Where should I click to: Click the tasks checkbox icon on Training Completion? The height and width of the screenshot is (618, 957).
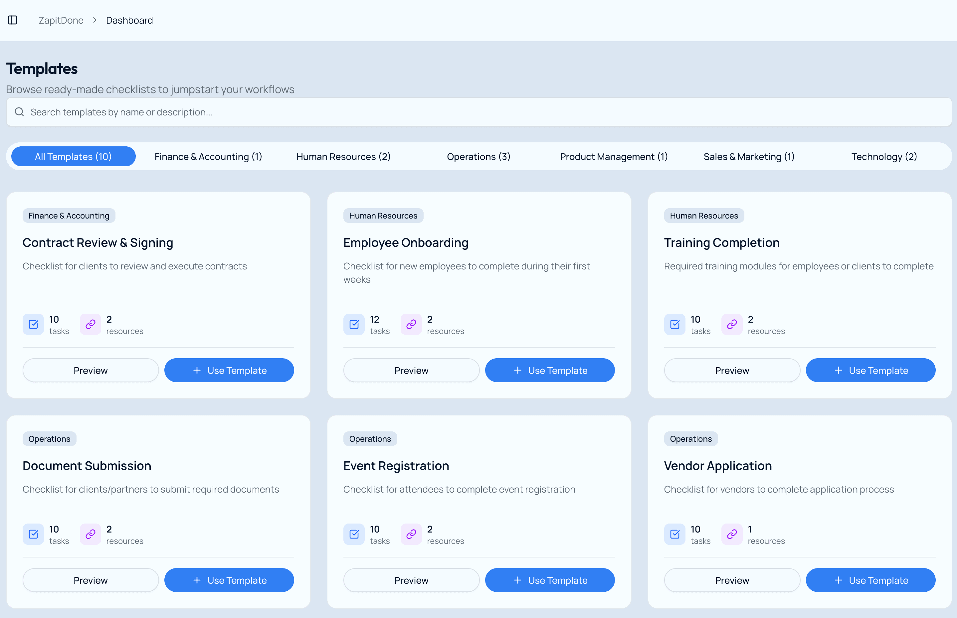coord(675,324)
